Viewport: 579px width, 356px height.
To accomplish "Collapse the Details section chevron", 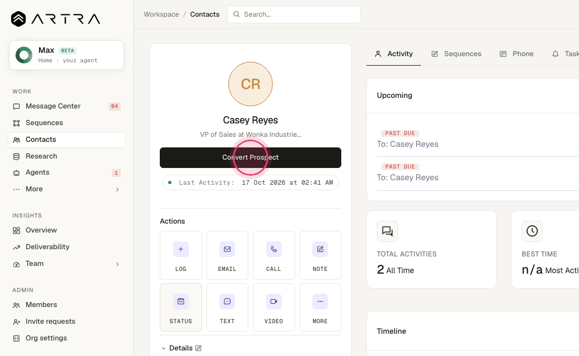I will [164, 348].
